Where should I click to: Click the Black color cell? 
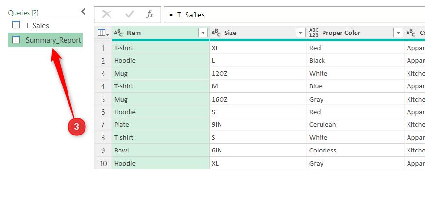pos(356,61)
